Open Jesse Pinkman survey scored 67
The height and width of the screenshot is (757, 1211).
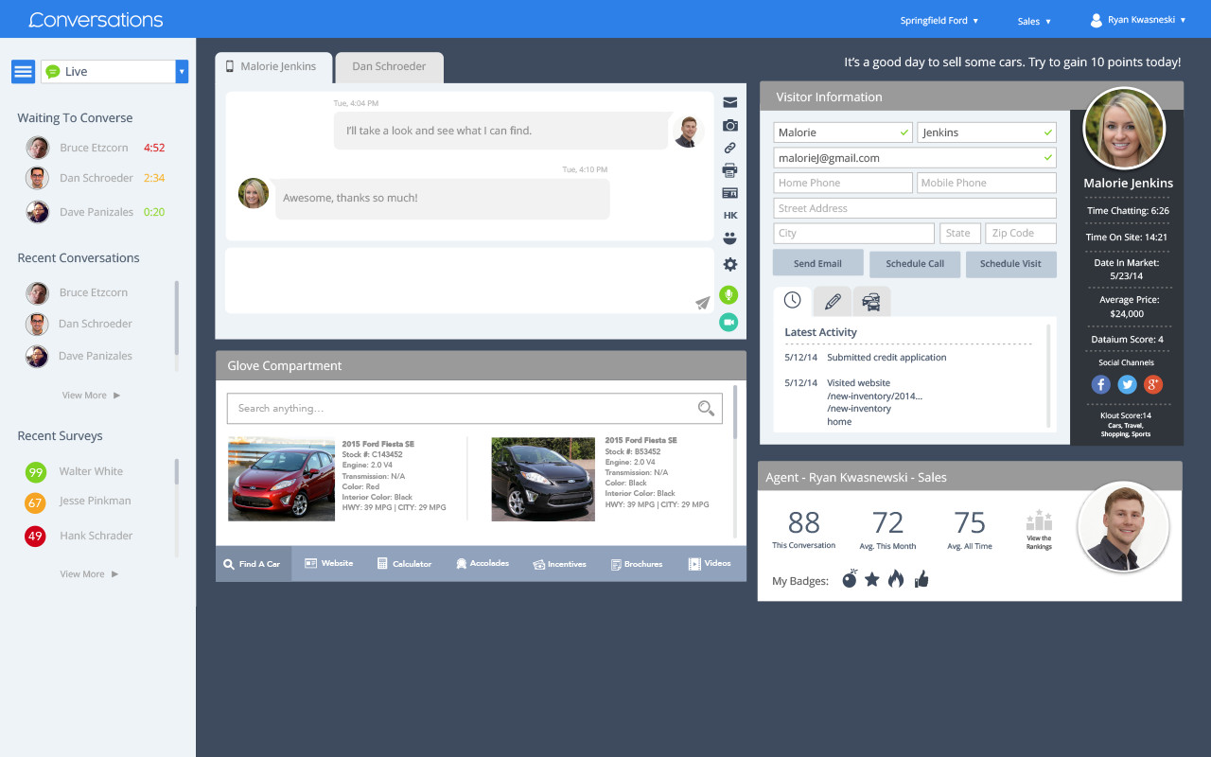[x=78, y=502]
